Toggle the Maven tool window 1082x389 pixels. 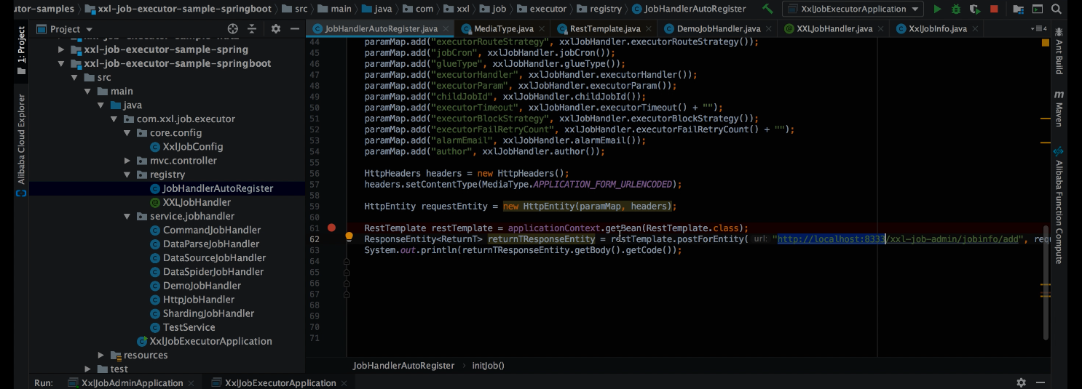1059,108
